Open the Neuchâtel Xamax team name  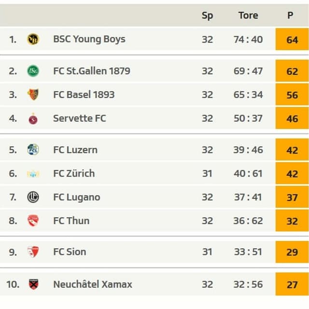(92, 284)
